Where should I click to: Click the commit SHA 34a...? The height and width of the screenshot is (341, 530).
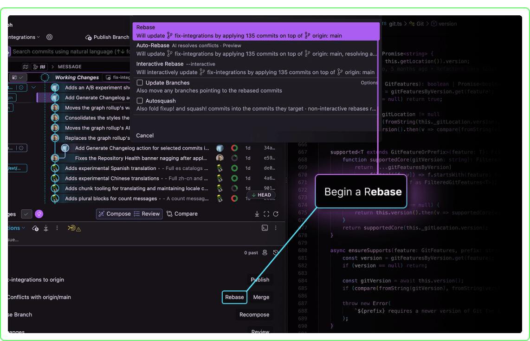click(269, 148)
